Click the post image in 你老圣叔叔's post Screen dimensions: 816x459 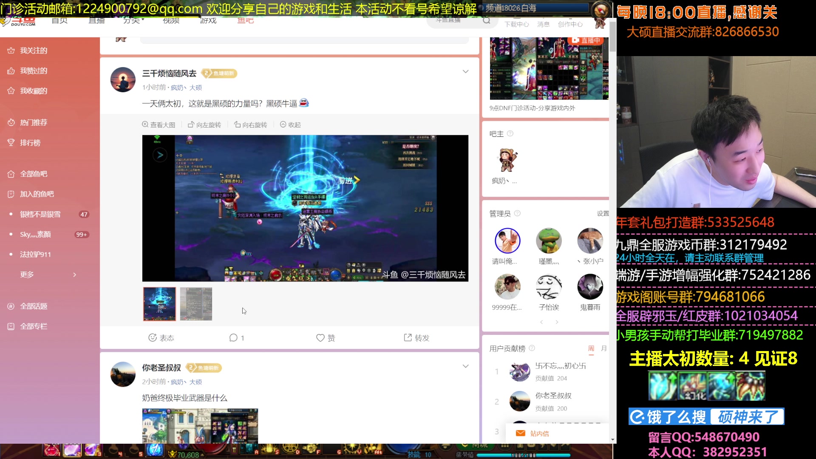[200, 426]
